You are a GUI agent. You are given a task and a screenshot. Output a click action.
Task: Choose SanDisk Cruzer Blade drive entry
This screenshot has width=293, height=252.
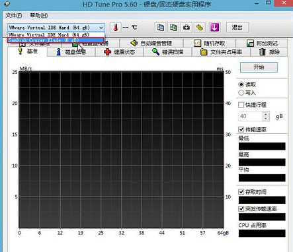coord(56,40)
